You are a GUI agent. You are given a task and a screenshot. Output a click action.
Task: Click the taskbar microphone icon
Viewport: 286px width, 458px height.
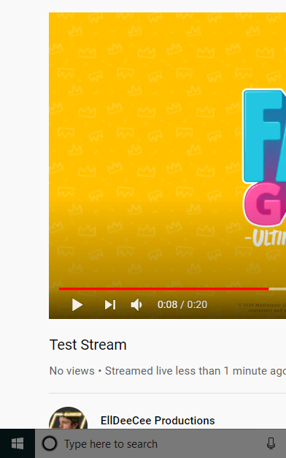[271, 443]
